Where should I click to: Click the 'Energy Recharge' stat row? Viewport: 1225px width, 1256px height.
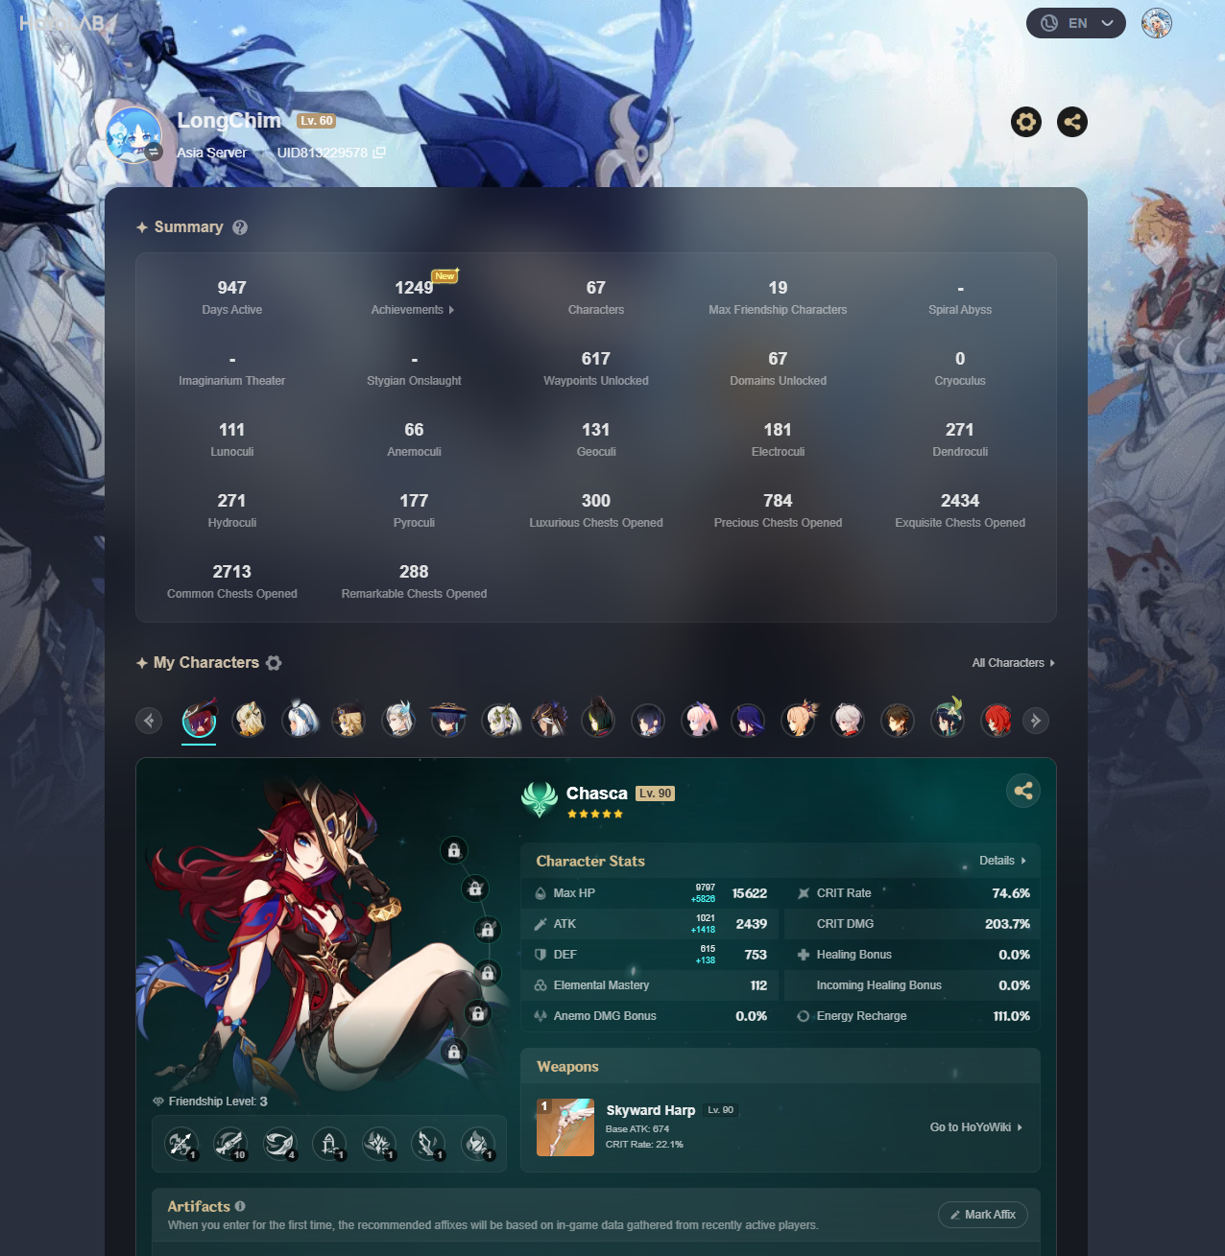click(x=912, y=1016)
